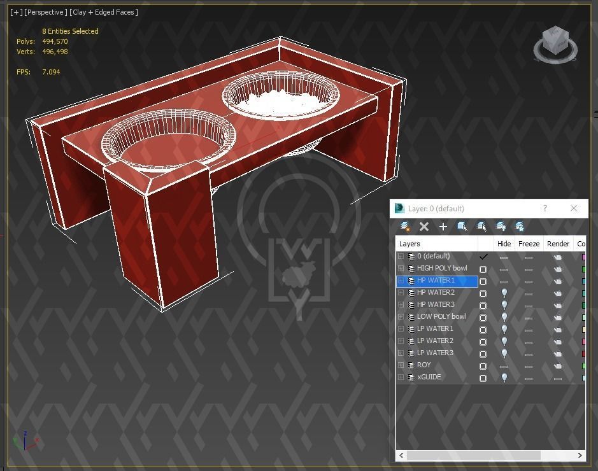Image resolution: width=598 pixels, height=471 pixels.
Task: Click the layer stack icon of ROY
Action: 411,365
